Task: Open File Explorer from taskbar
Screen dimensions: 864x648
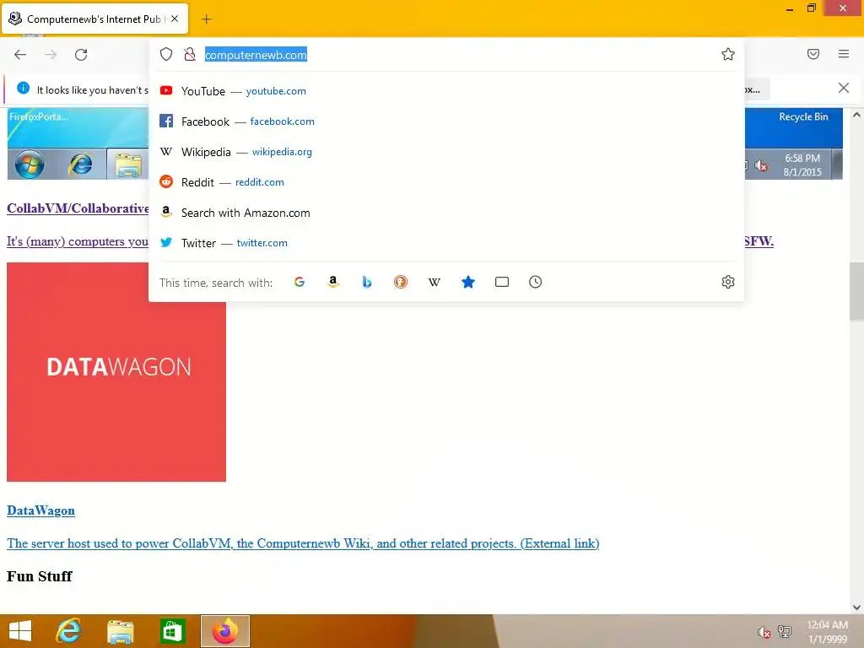Action: click(x=120, y=631)
